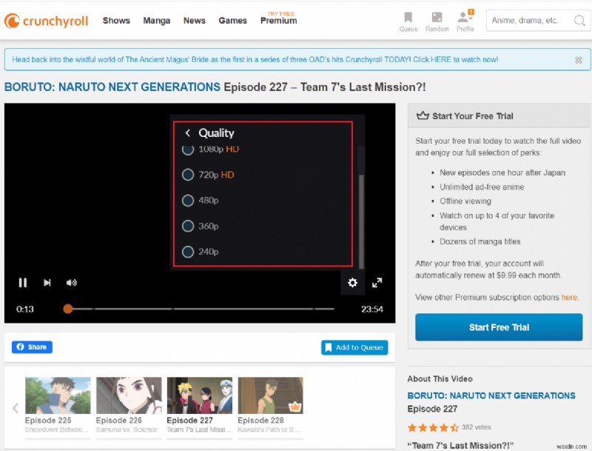Open the player settings gear
This screenshot has height=451, width=592.
(x=353, y=283)
